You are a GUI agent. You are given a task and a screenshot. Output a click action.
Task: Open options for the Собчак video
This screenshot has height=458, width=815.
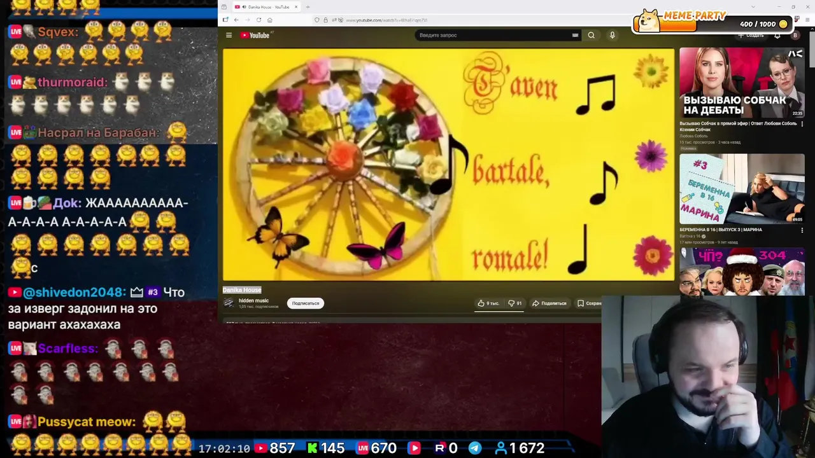point(802,125)
